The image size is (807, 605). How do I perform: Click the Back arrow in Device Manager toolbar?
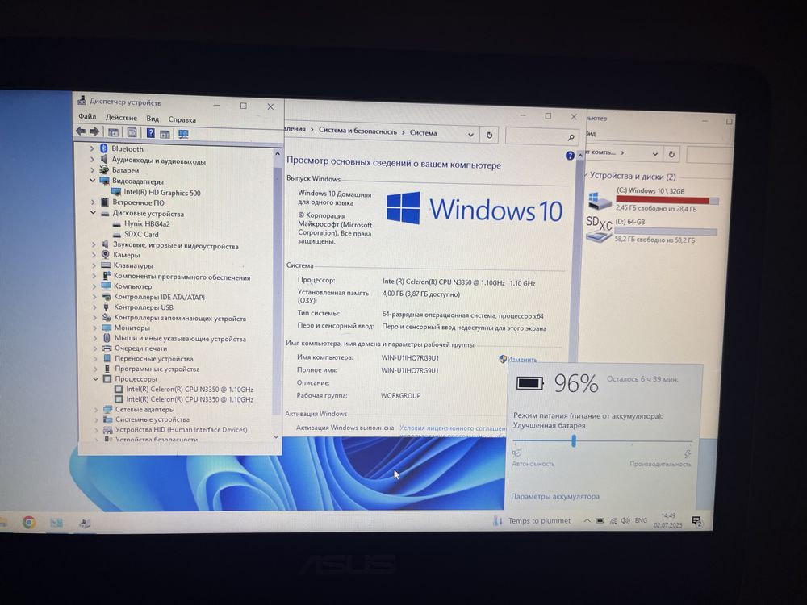(81, 131)
